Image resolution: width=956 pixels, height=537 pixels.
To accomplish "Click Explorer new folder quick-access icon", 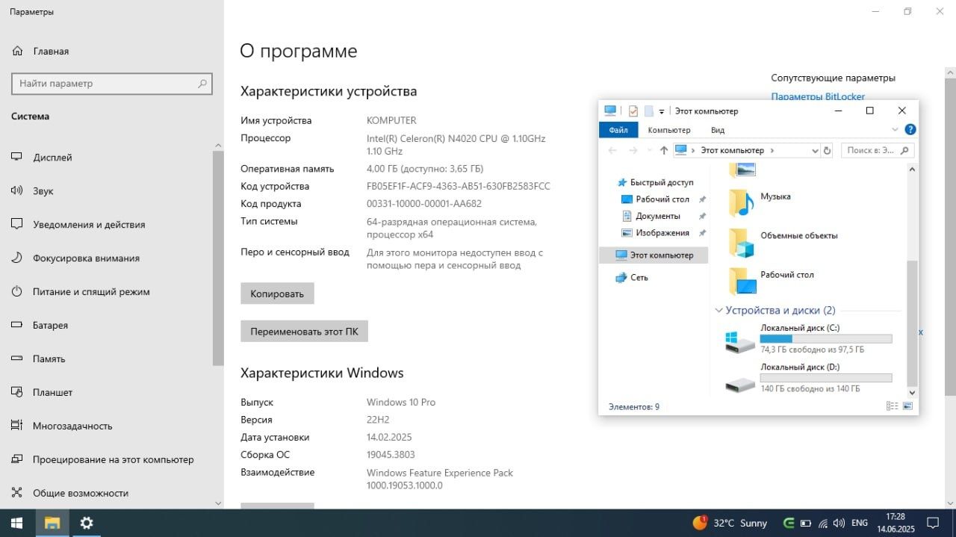I will 649,111.
